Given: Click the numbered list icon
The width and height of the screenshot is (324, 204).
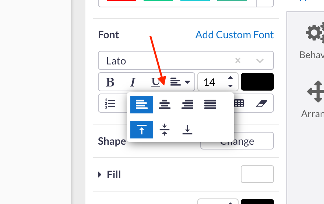Looking at the screenshot, I should point(110,103).
